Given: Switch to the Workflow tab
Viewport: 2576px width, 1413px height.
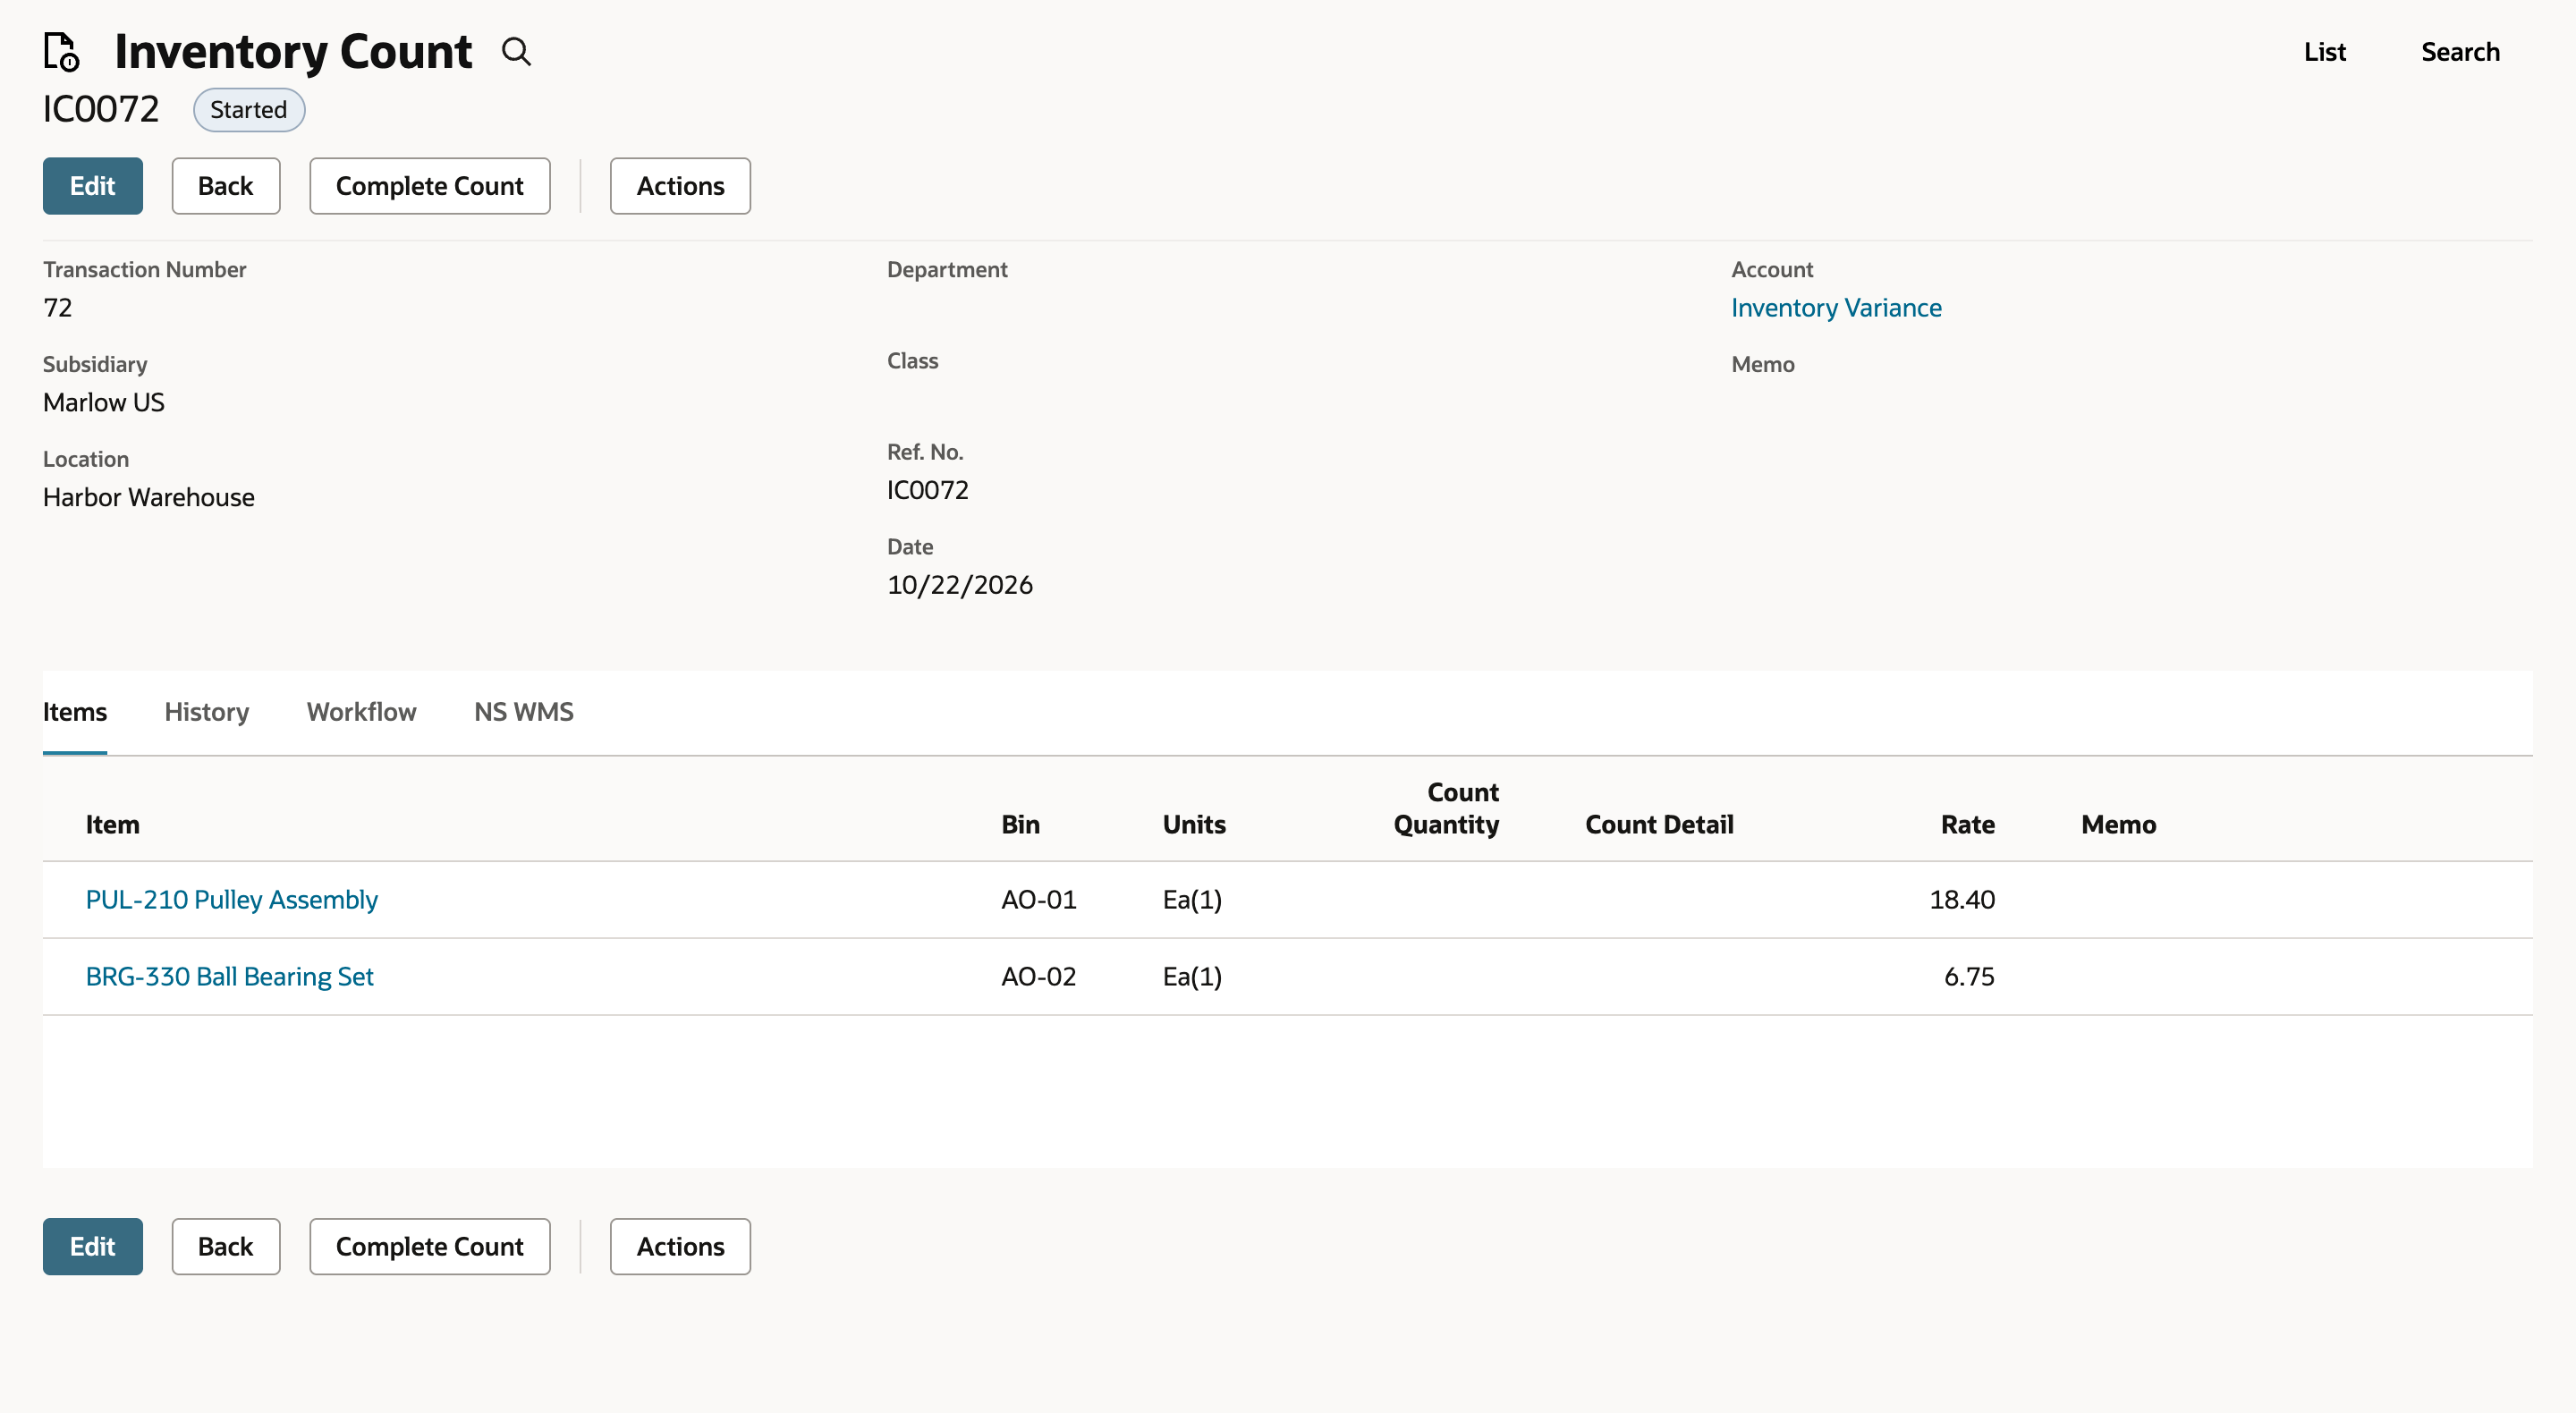Looking at the screenshot, I should coord(361,712).
